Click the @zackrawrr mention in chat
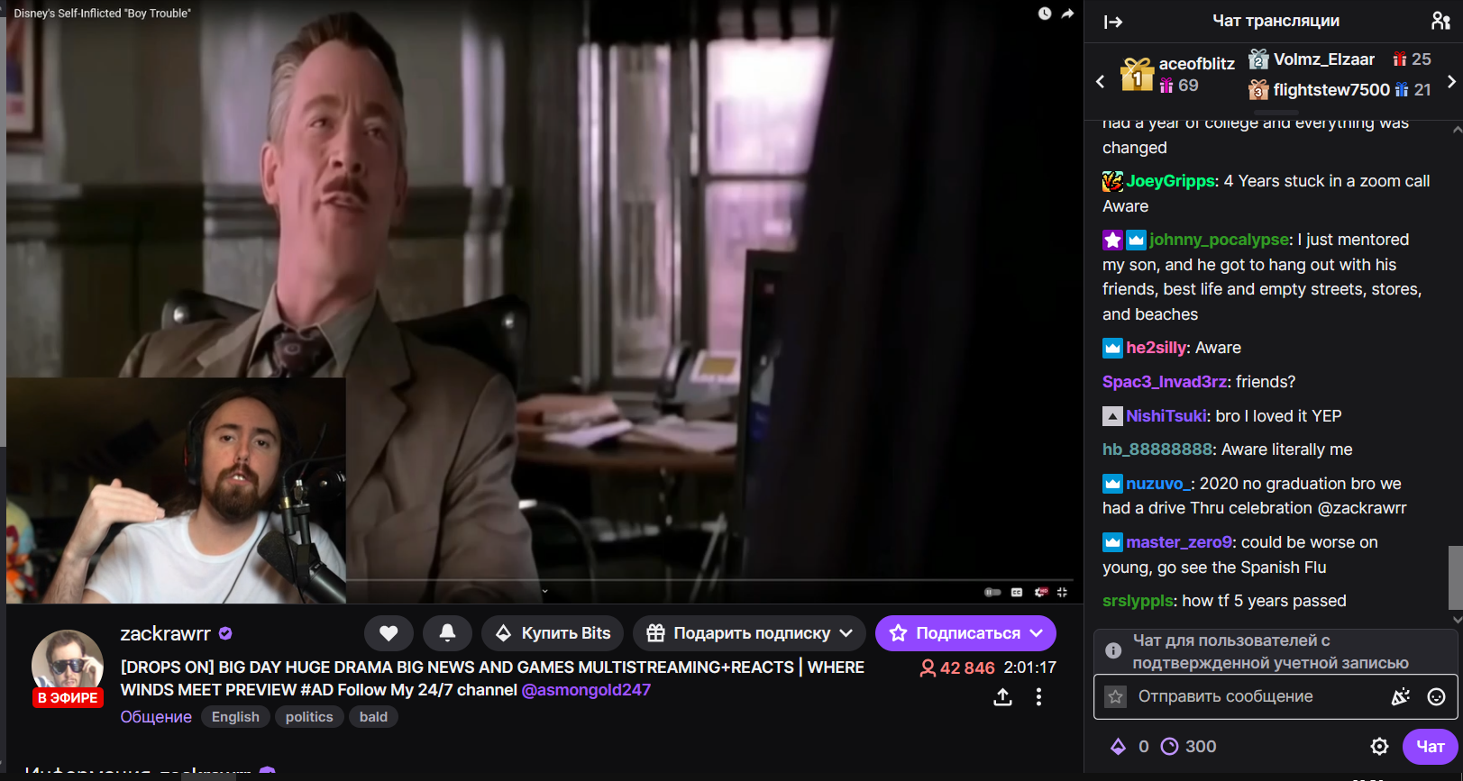 click(1361, 508)
